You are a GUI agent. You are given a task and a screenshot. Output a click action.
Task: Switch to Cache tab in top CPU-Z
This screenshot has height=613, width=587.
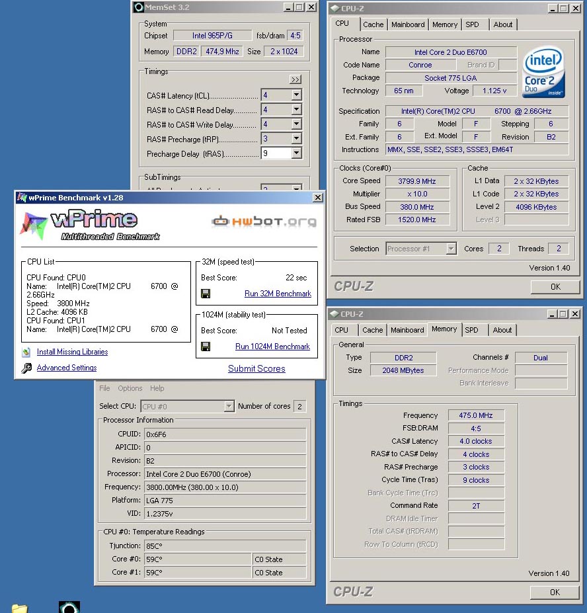point(373,24)
